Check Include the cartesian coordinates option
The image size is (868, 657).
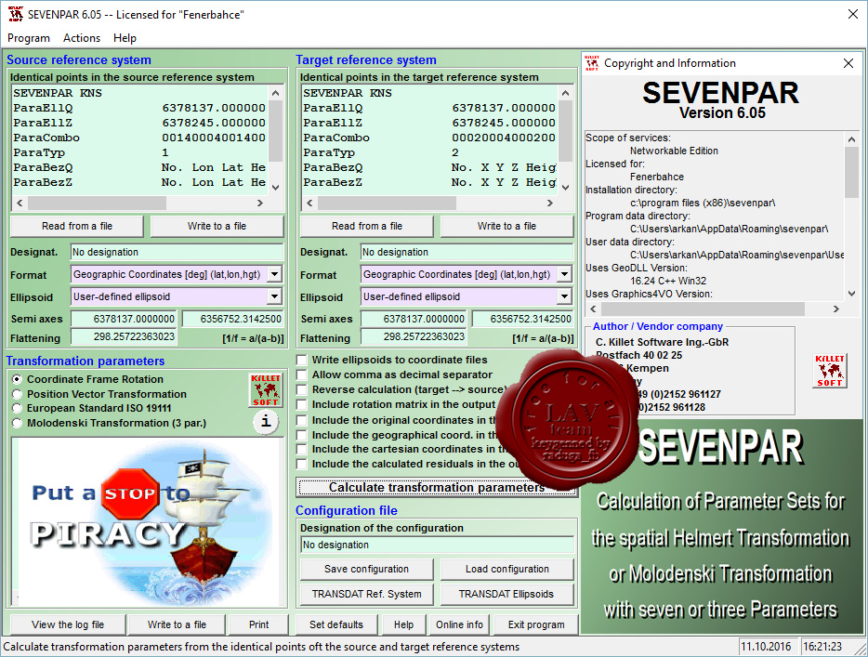click(x=302, y=450)
